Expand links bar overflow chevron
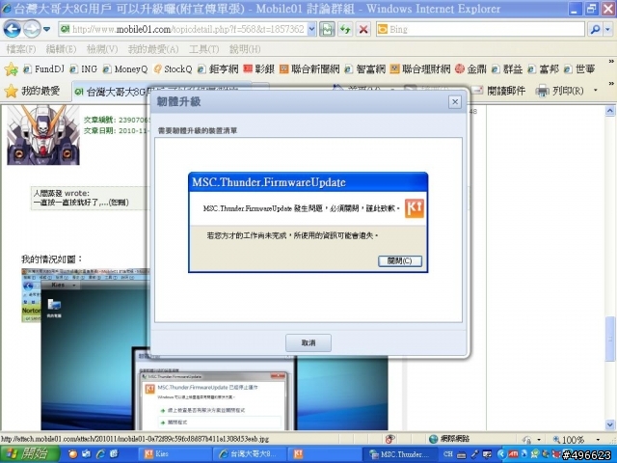The height and width of the screenshot is (463, 617). tap(611, 62)
